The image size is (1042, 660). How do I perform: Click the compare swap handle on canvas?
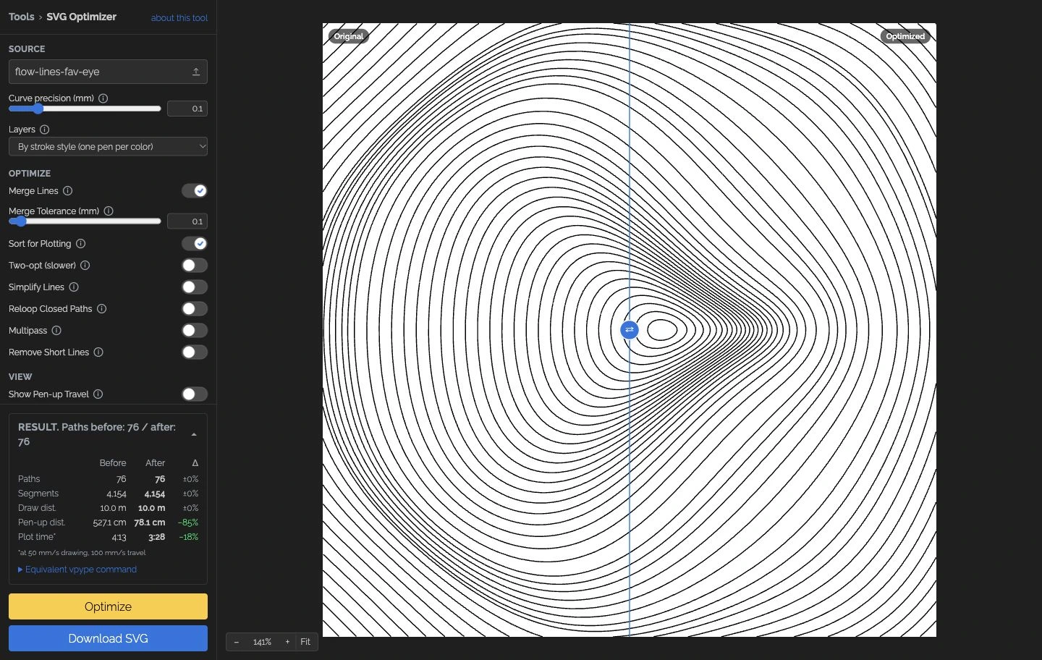[630, 330]
